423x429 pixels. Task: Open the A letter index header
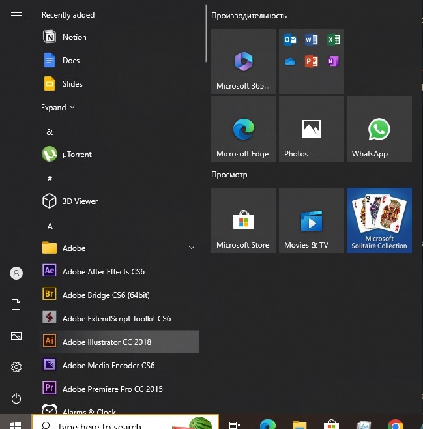coord(50,226)
